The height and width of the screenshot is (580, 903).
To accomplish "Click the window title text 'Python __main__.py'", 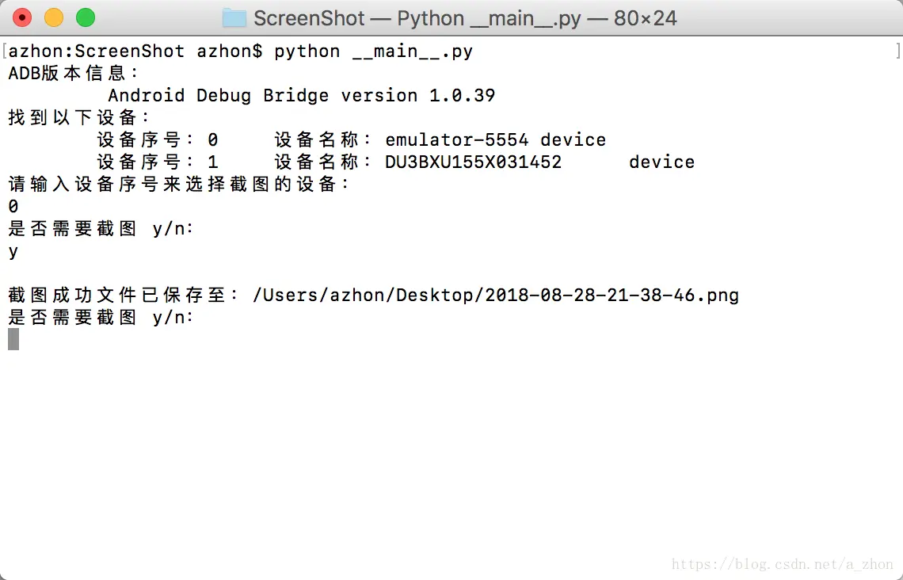I will [x=490, y=18].
